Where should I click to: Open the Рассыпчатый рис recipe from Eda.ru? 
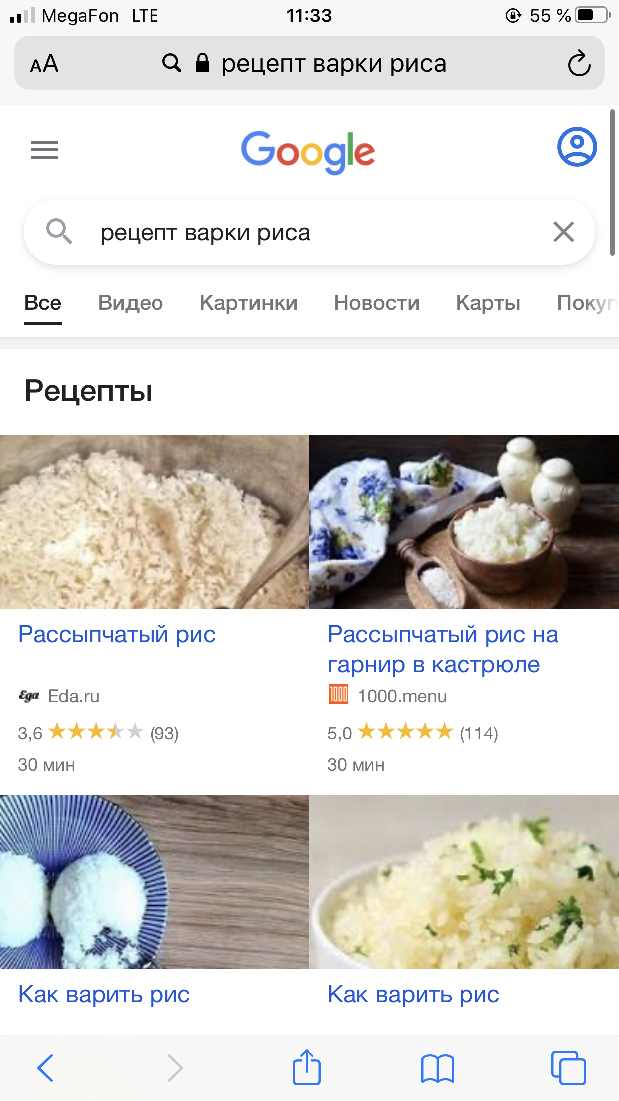coord(117,634)
